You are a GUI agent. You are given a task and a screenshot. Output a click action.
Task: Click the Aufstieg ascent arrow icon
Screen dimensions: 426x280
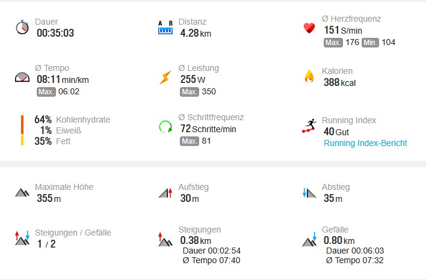(165, 193)
